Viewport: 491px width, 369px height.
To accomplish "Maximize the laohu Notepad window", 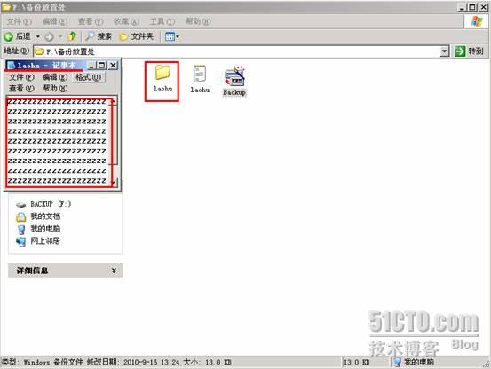I will pos(101,66).
